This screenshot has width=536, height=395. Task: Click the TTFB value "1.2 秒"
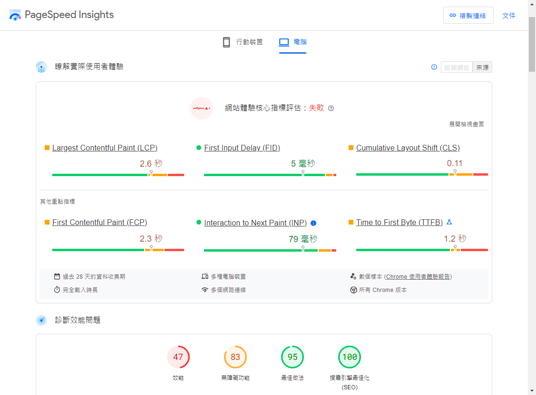tap(455, 238)
